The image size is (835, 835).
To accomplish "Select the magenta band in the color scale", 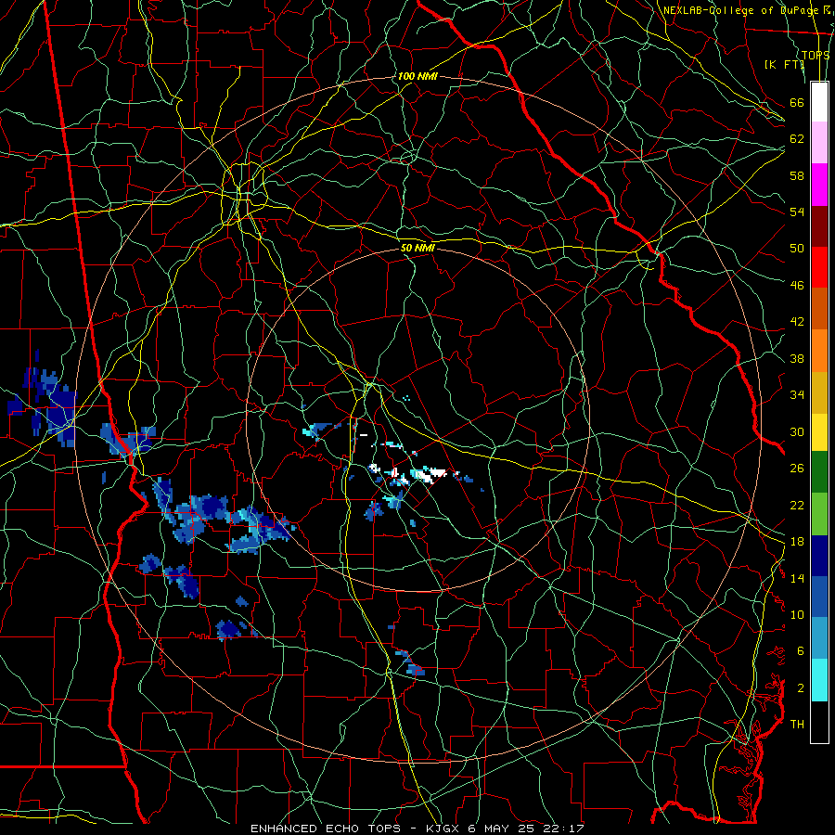I will click(x=819, y=185).
